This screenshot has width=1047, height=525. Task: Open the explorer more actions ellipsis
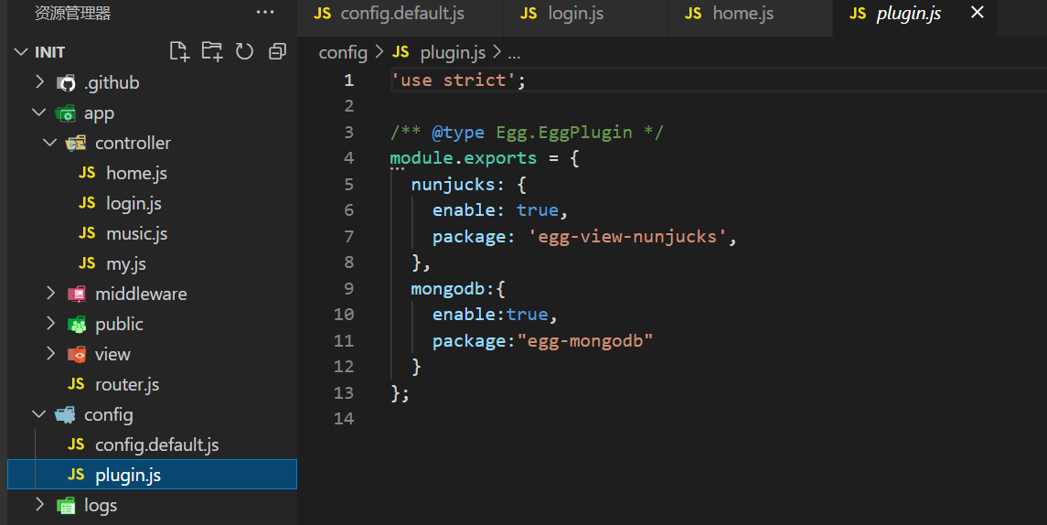click(x=265, y=13)
